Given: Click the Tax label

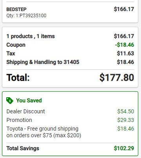Looking at the screenshot, I should tap(11, 53).
